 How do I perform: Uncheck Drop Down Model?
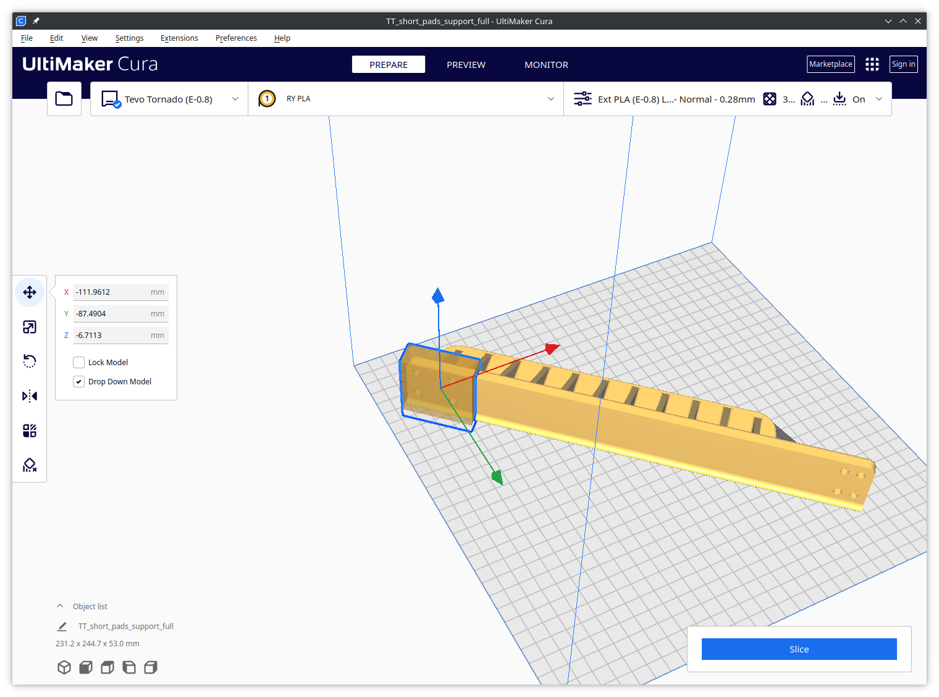pyautogui.click(x=78, y=381)
